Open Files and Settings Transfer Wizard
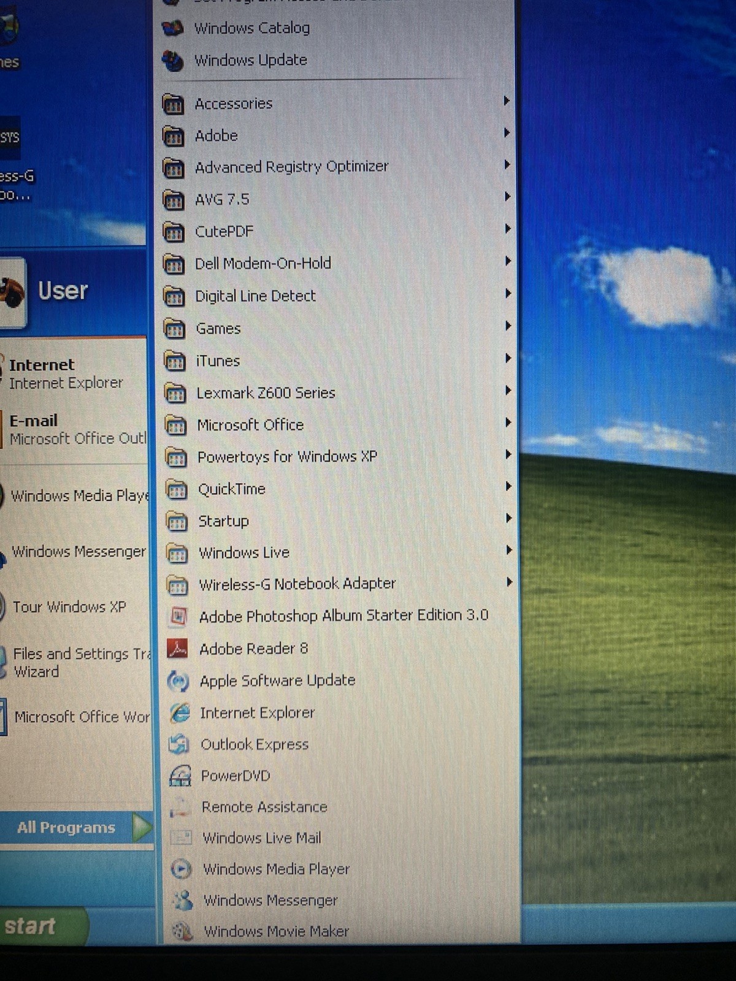This screenshot has width=736, height=981. (x=75, y=663)
